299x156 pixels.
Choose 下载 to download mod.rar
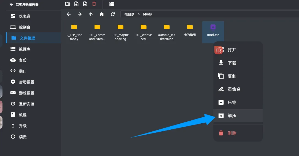tap(238, 63)
